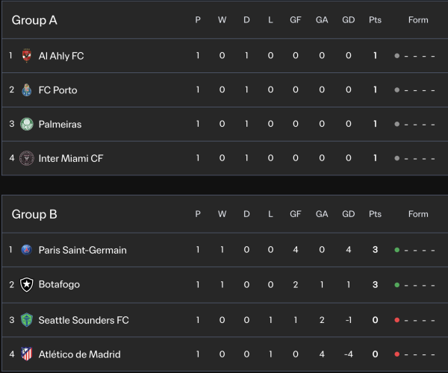Open the Inter Miami CF team page
The image size is (448, 373).
[71, 158]
